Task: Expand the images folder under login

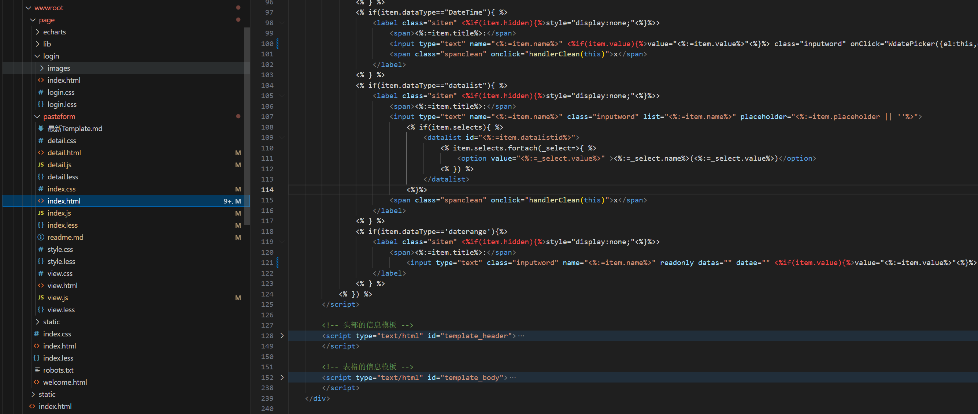Action: click(x=42, y=68)
